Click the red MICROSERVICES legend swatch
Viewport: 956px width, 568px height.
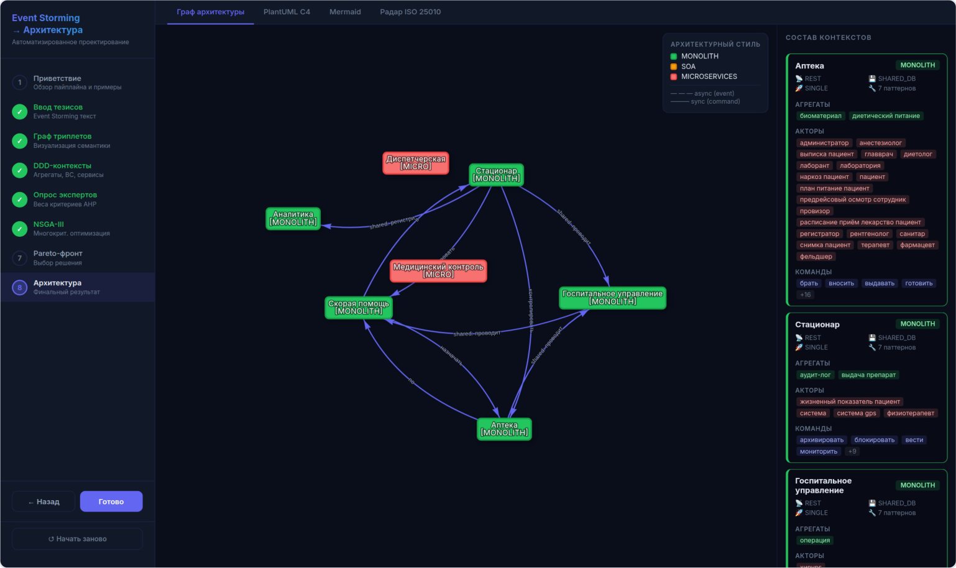[674, 76]
